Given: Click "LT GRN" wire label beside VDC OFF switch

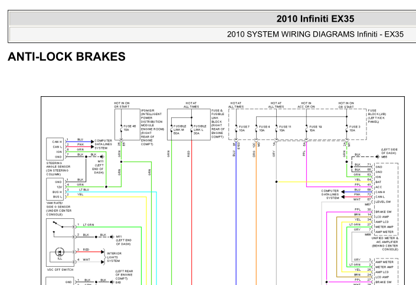Looking at the screenshot, I should point(89,225).
